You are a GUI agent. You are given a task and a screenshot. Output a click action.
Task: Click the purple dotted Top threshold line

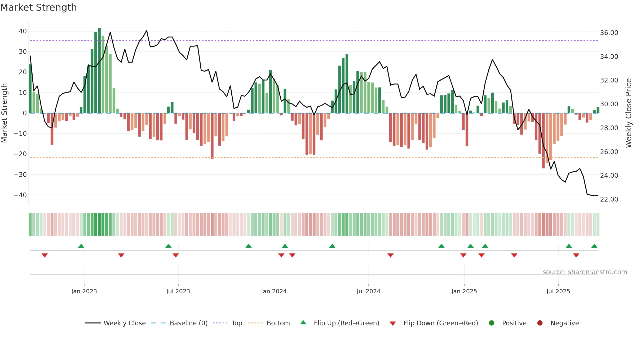coord(314,41)
